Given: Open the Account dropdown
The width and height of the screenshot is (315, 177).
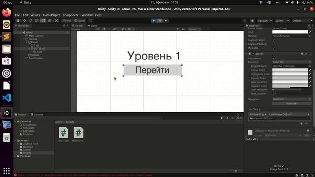Looking at the screenshot, I should [265, 21].
